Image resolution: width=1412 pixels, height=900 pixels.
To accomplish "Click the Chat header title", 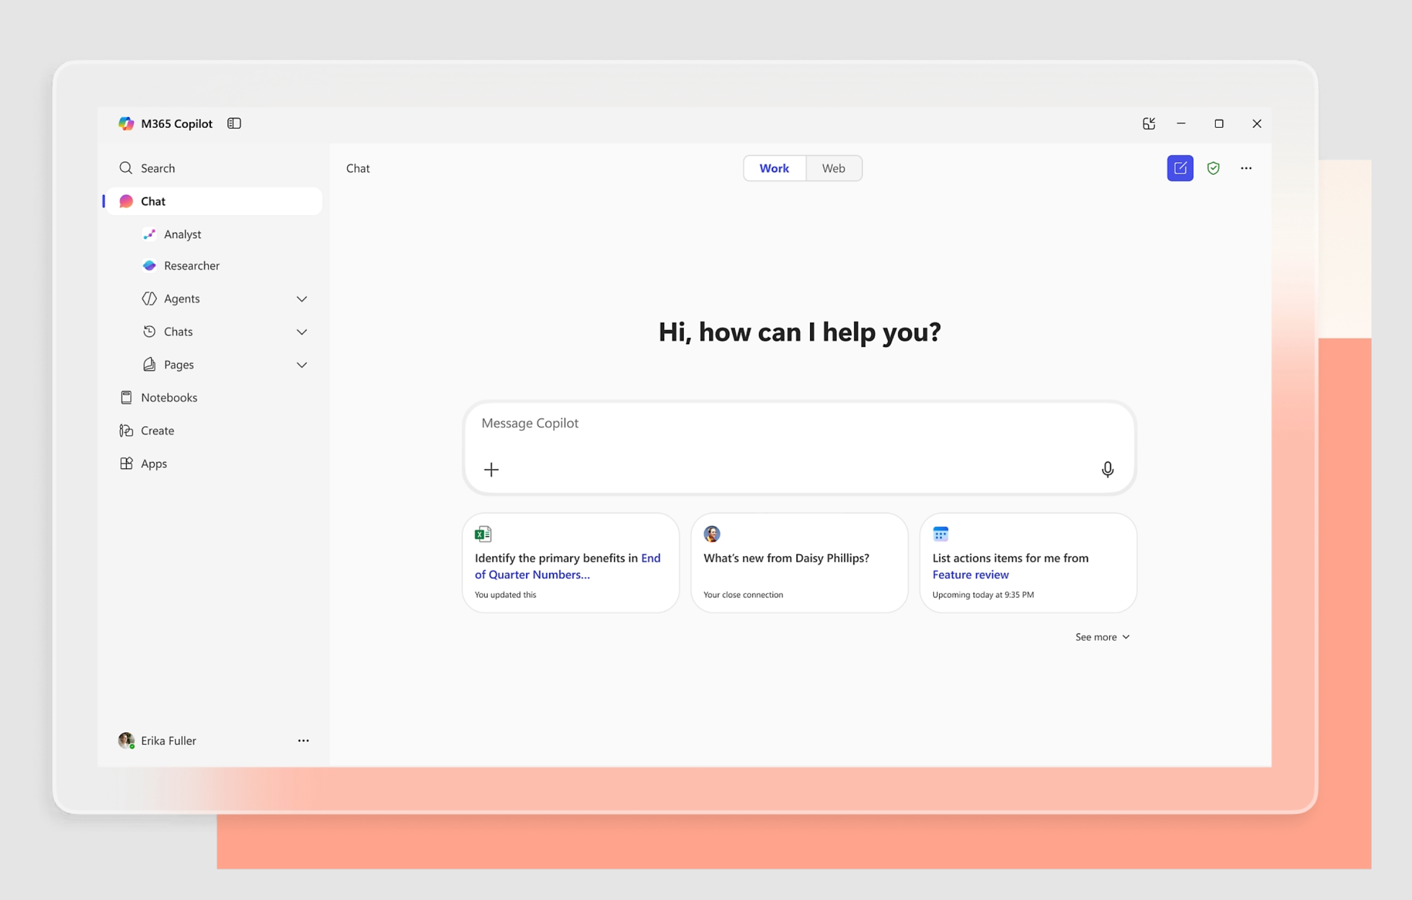I will point(358,168).
